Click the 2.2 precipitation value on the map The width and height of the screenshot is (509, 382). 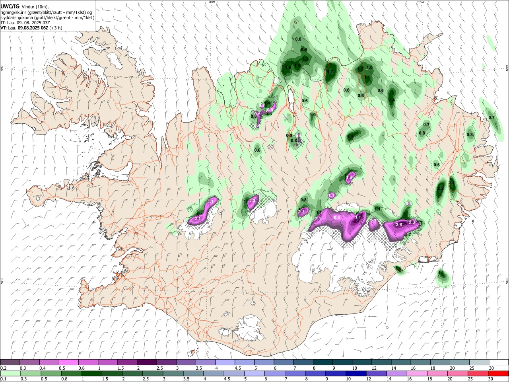pyautogui.click(x=441, y=189)
